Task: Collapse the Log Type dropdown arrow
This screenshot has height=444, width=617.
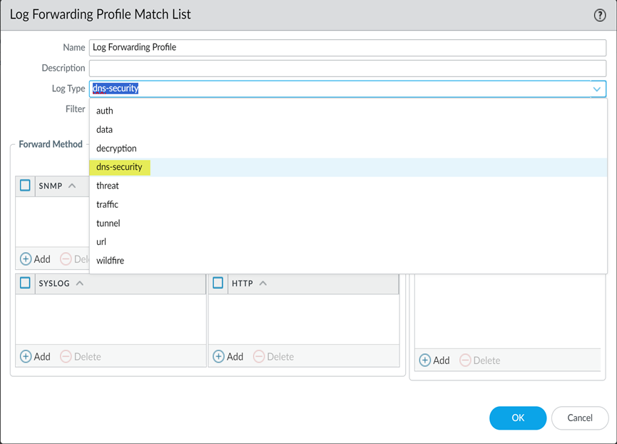Action: coord(596,89)
